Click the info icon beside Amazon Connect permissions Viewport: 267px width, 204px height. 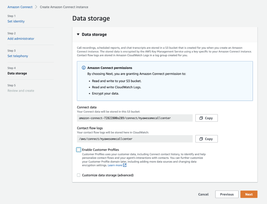tap(84, 68)
